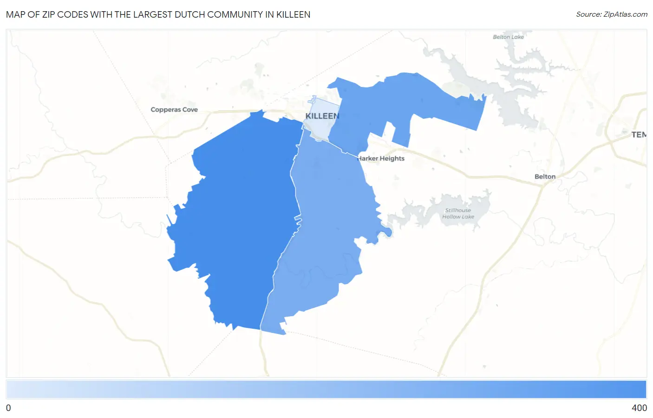
Task: Click the color gradient legend bar
Action: coord(326,390)
